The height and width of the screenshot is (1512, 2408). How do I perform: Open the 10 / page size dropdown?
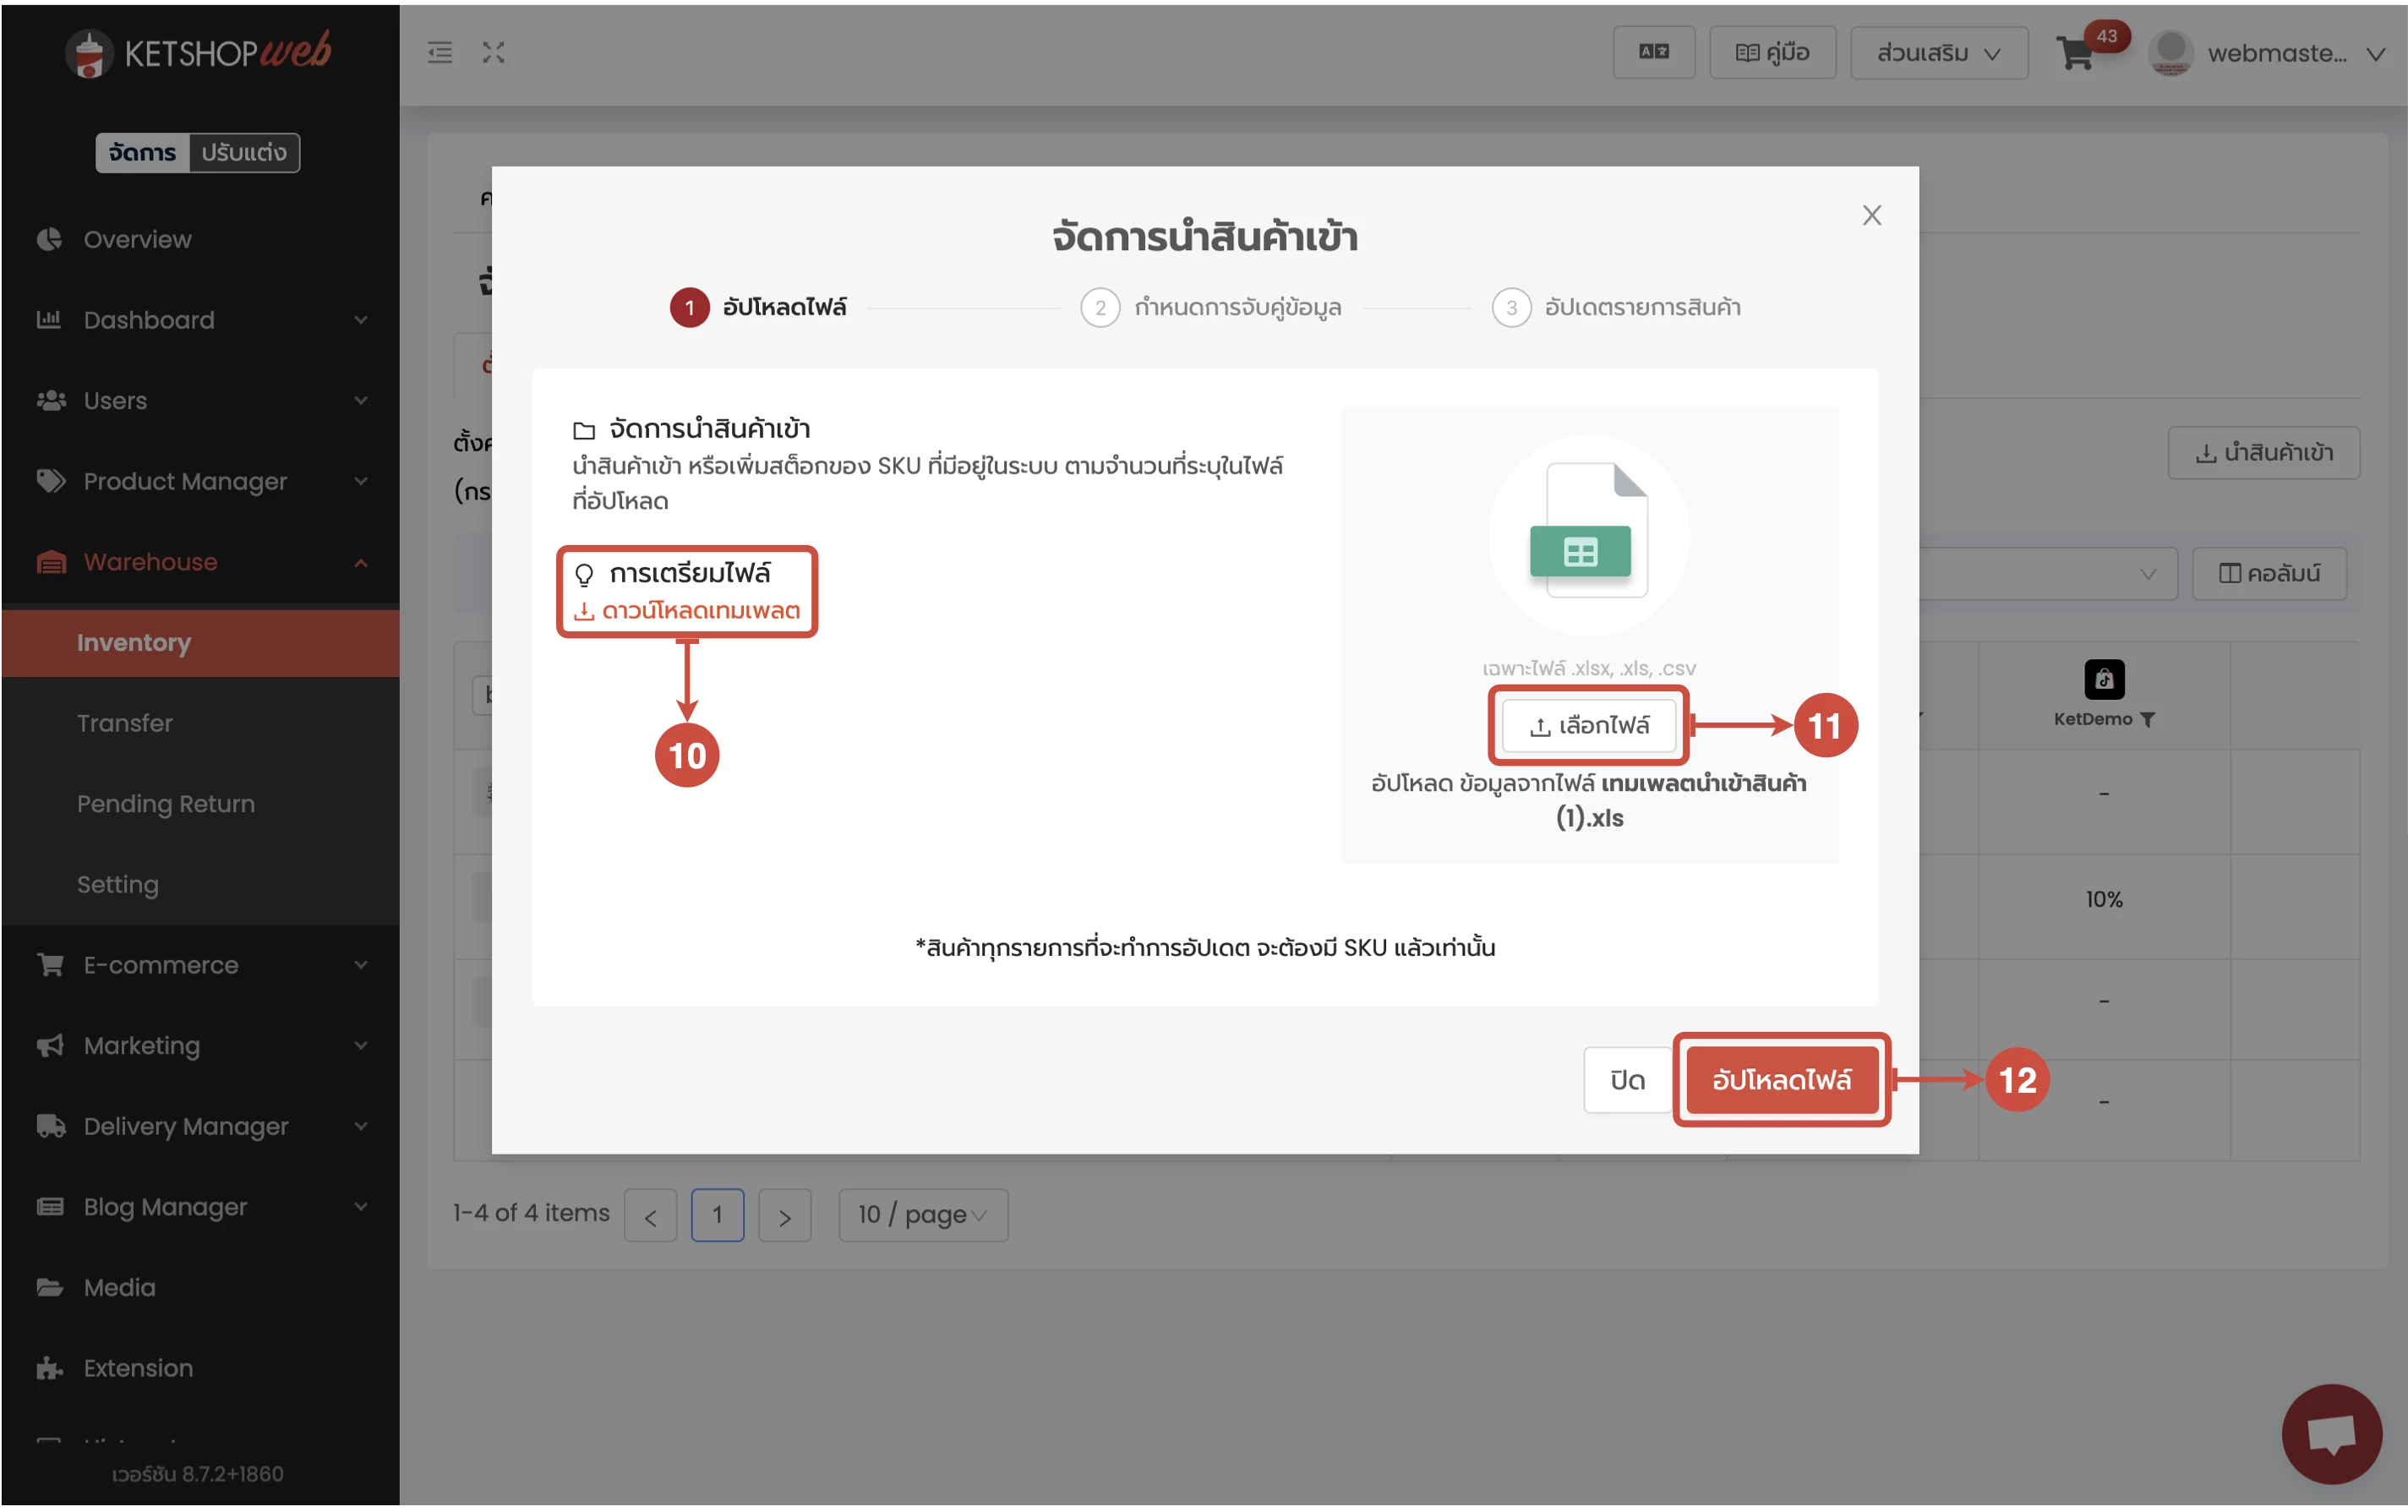coord(922,1215)
